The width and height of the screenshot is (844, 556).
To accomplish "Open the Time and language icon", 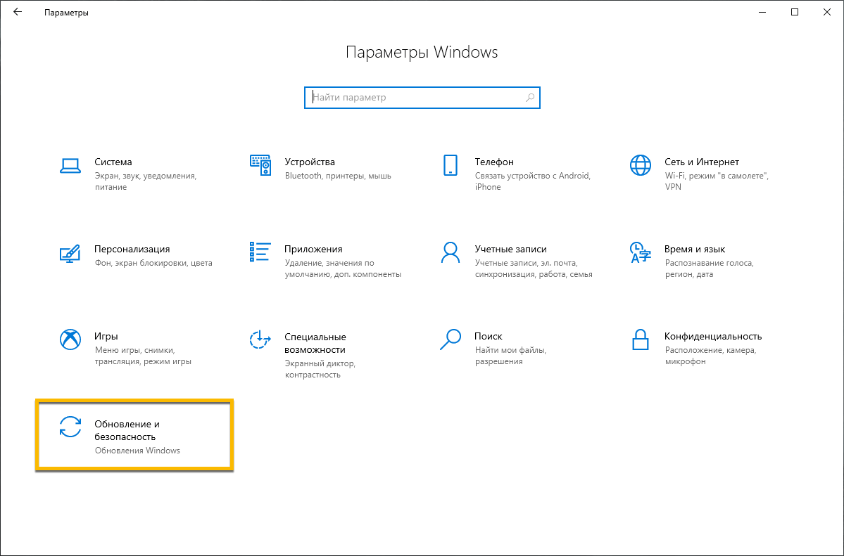I will point(640,253).
